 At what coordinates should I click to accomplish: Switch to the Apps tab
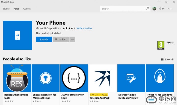click(x=17, y=9)
